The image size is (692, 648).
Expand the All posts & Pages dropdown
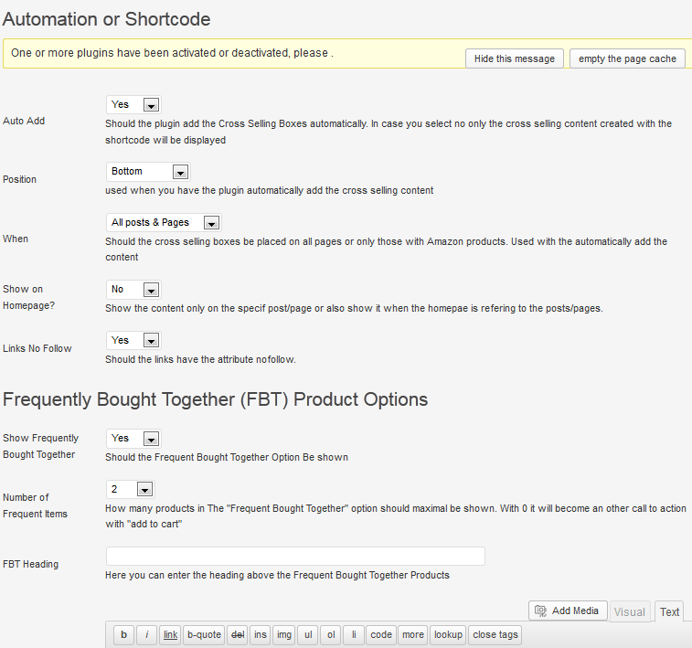(164, 223)
